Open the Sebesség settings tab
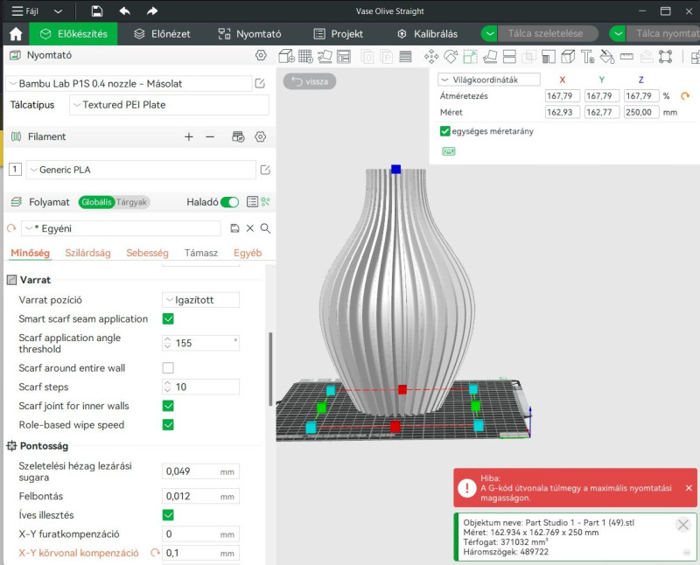 [147, 253]
